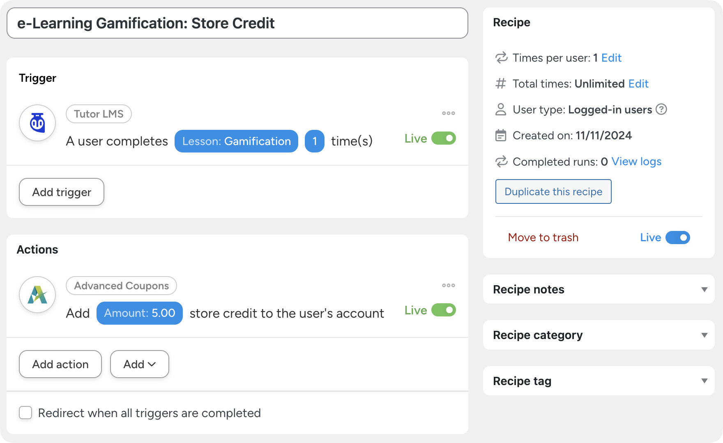Expand the Recipe category panel
This screenshot has height=443, width=723.
tap(599, 335)
